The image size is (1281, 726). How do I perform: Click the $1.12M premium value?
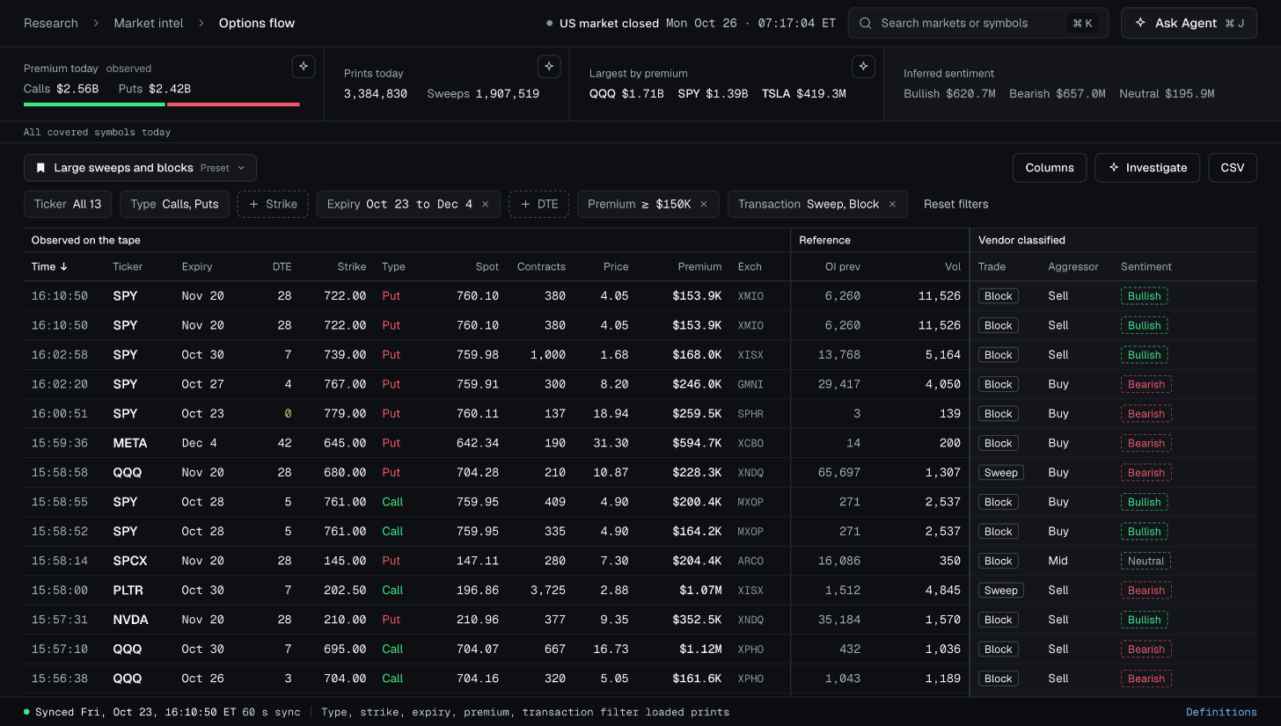(x=700, y=649)
